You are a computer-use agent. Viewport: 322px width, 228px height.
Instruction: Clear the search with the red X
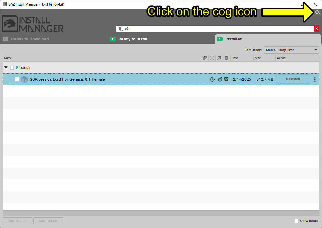316,29
